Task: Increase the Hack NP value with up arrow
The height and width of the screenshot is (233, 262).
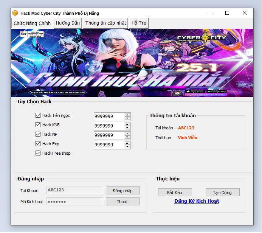Action: tap(127, 134)
